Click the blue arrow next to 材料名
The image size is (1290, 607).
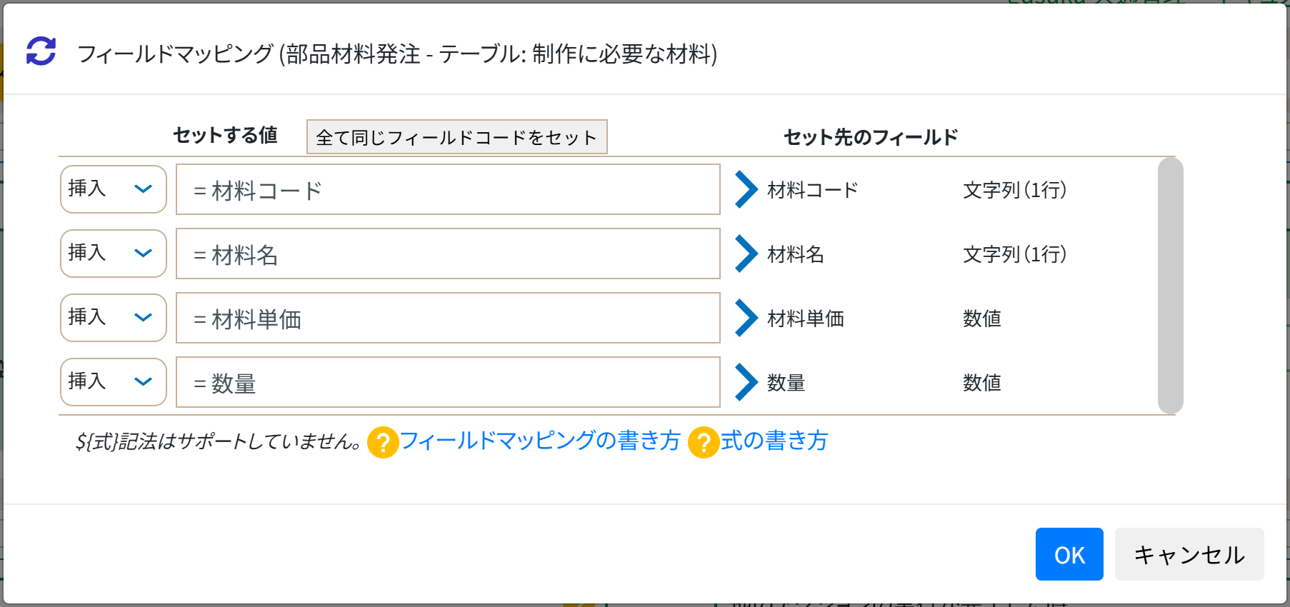(746, 254)
